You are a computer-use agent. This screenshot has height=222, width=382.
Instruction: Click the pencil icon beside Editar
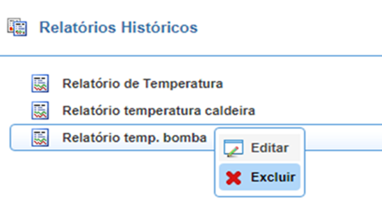[x=233, y=148]
